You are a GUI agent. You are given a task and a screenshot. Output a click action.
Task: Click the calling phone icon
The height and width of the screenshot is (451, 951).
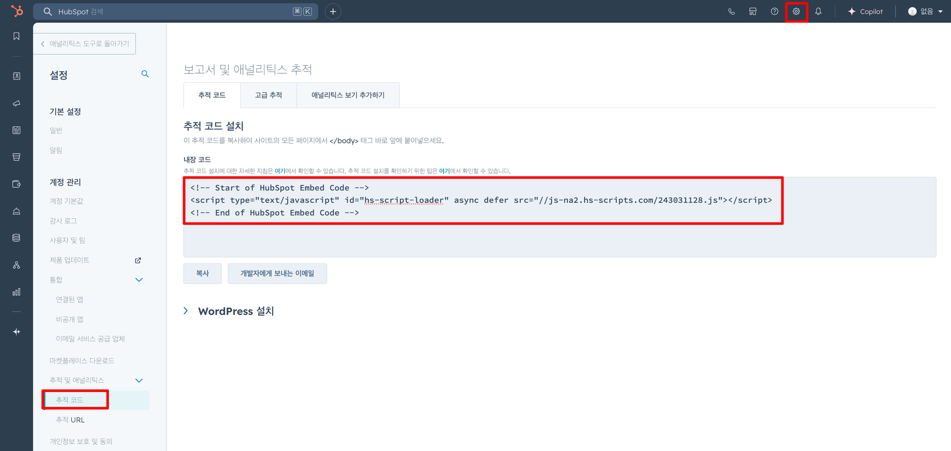point(731,11)
